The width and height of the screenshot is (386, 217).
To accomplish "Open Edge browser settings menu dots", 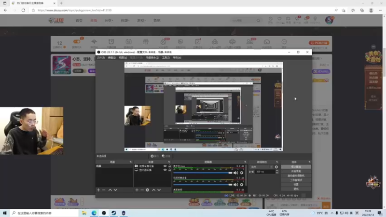I will coord(380,10).
